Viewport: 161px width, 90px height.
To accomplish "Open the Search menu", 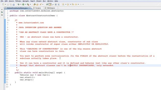I will (x=33, y=1).
